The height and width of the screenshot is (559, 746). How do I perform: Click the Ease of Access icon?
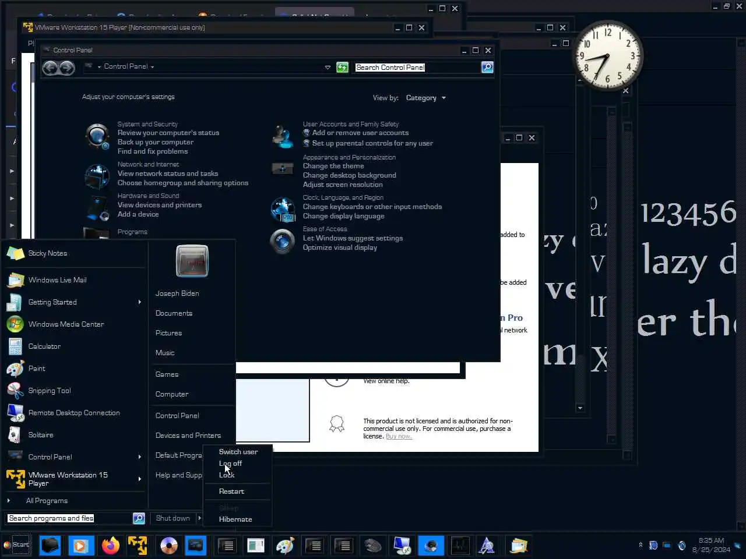283,240
